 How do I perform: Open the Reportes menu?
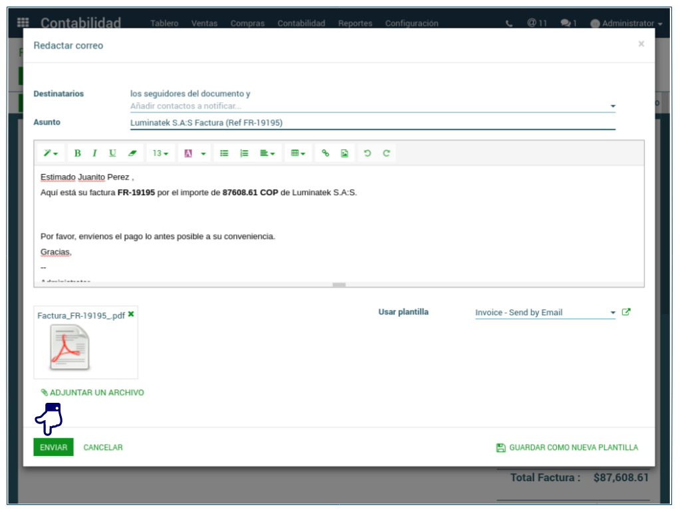click(355, 23)
